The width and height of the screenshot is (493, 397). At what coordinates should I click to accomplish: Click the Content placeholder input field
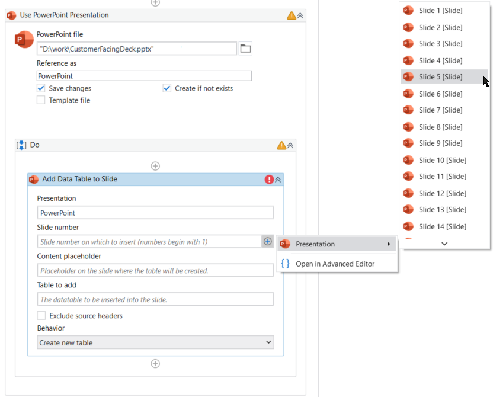pyautogui.click(x=155, y=270)
